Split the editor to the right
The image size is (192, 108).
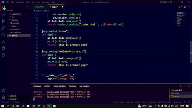[185, 7]
